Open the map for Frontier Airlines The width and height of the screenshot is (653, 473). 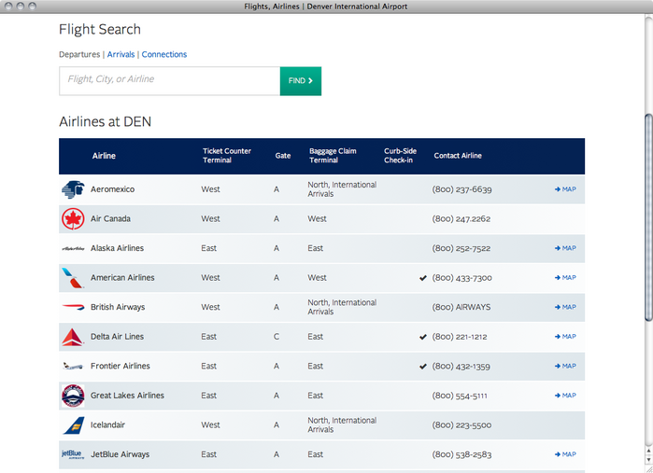(x=565, y=366)
